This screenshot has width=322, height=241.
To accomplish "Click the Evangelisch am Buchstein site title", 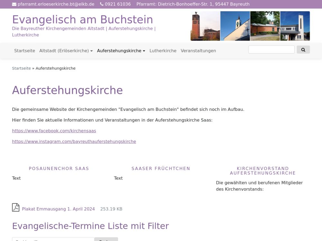I will (82, 20).
